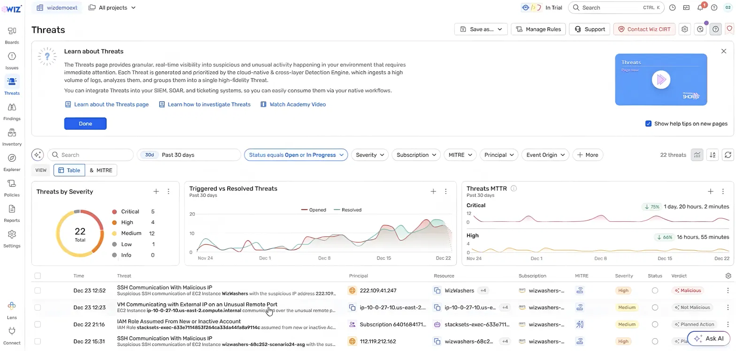The height and width of the screenshot is (351, 736).
Task: Click the upload icon with purple dot
Action: [700, 29]
